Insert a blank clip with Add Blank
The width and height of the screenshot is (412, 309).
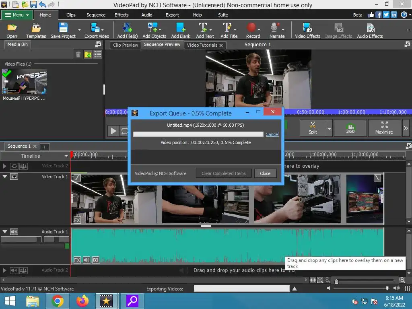[181, 31]
